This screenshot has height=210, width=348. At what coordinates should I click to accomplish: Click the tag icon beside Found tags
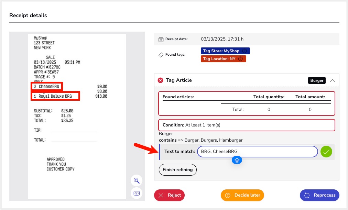(x=161, y=55)
